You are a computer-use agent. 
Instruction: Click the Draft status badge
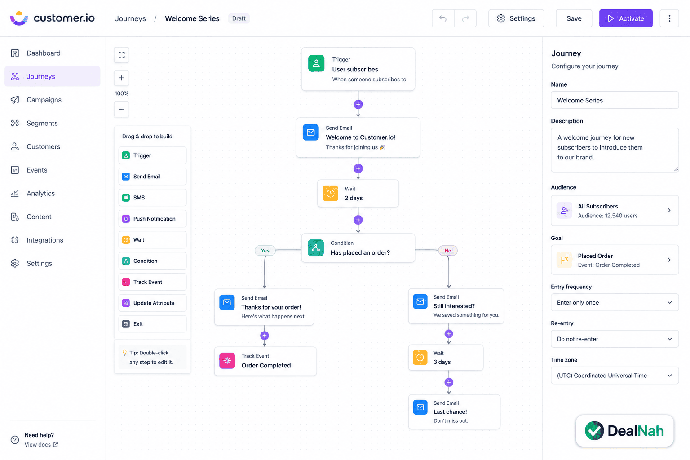click(239, 18)
